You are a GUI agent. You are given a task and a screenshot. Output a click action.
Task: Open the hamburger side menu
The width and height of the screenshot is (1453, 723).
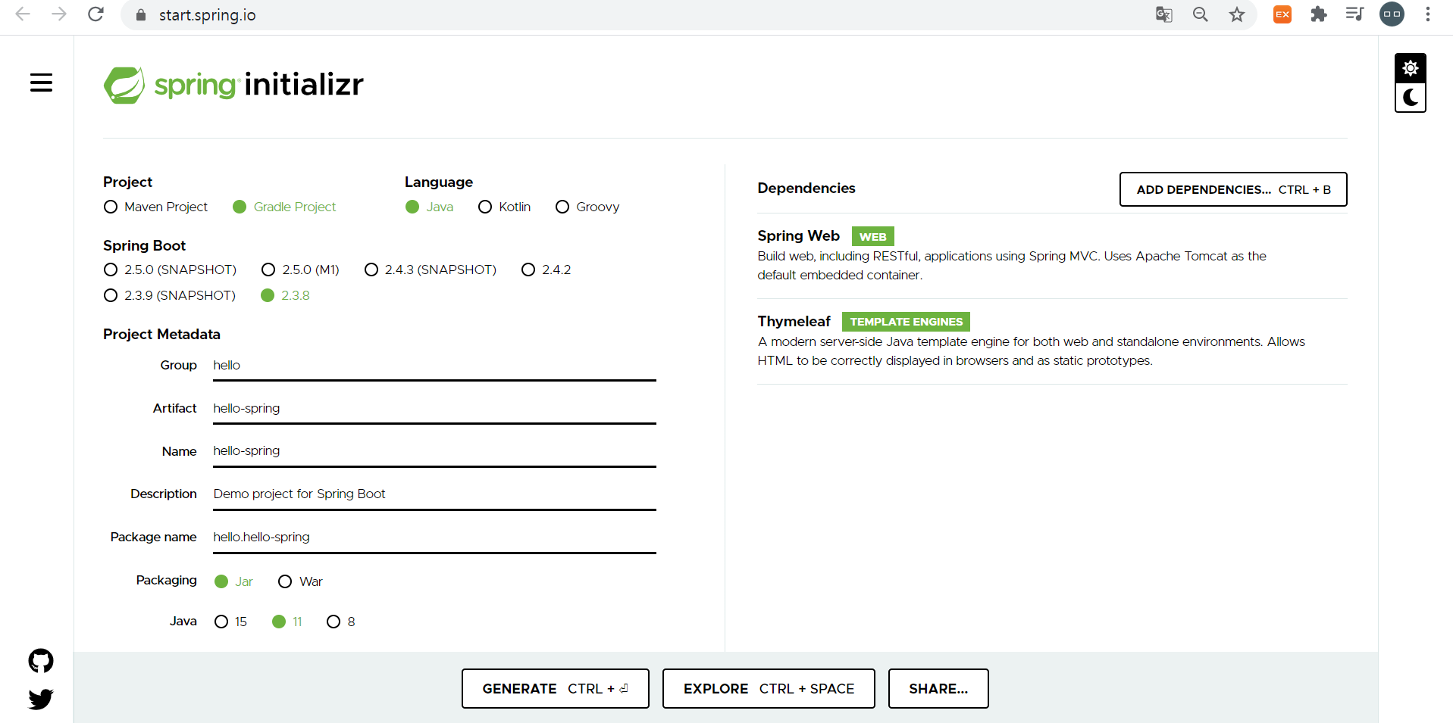tap(41, 83)
